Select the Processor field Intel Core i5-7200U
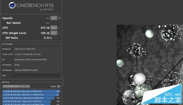The height and width of the screenshot is (105, 183). (x=37, y=49)
